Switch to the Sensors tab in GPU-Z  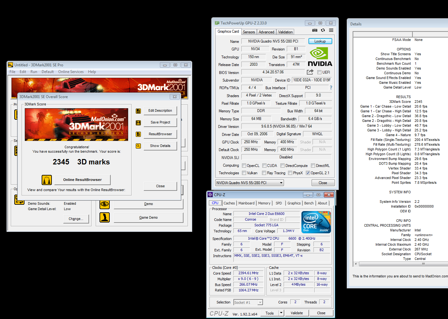(249, 32)
